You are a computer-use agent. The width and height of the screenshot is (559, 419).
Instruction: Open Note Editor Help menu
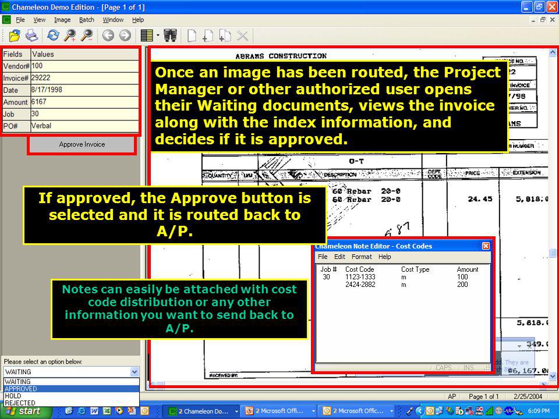click(385, 257)
